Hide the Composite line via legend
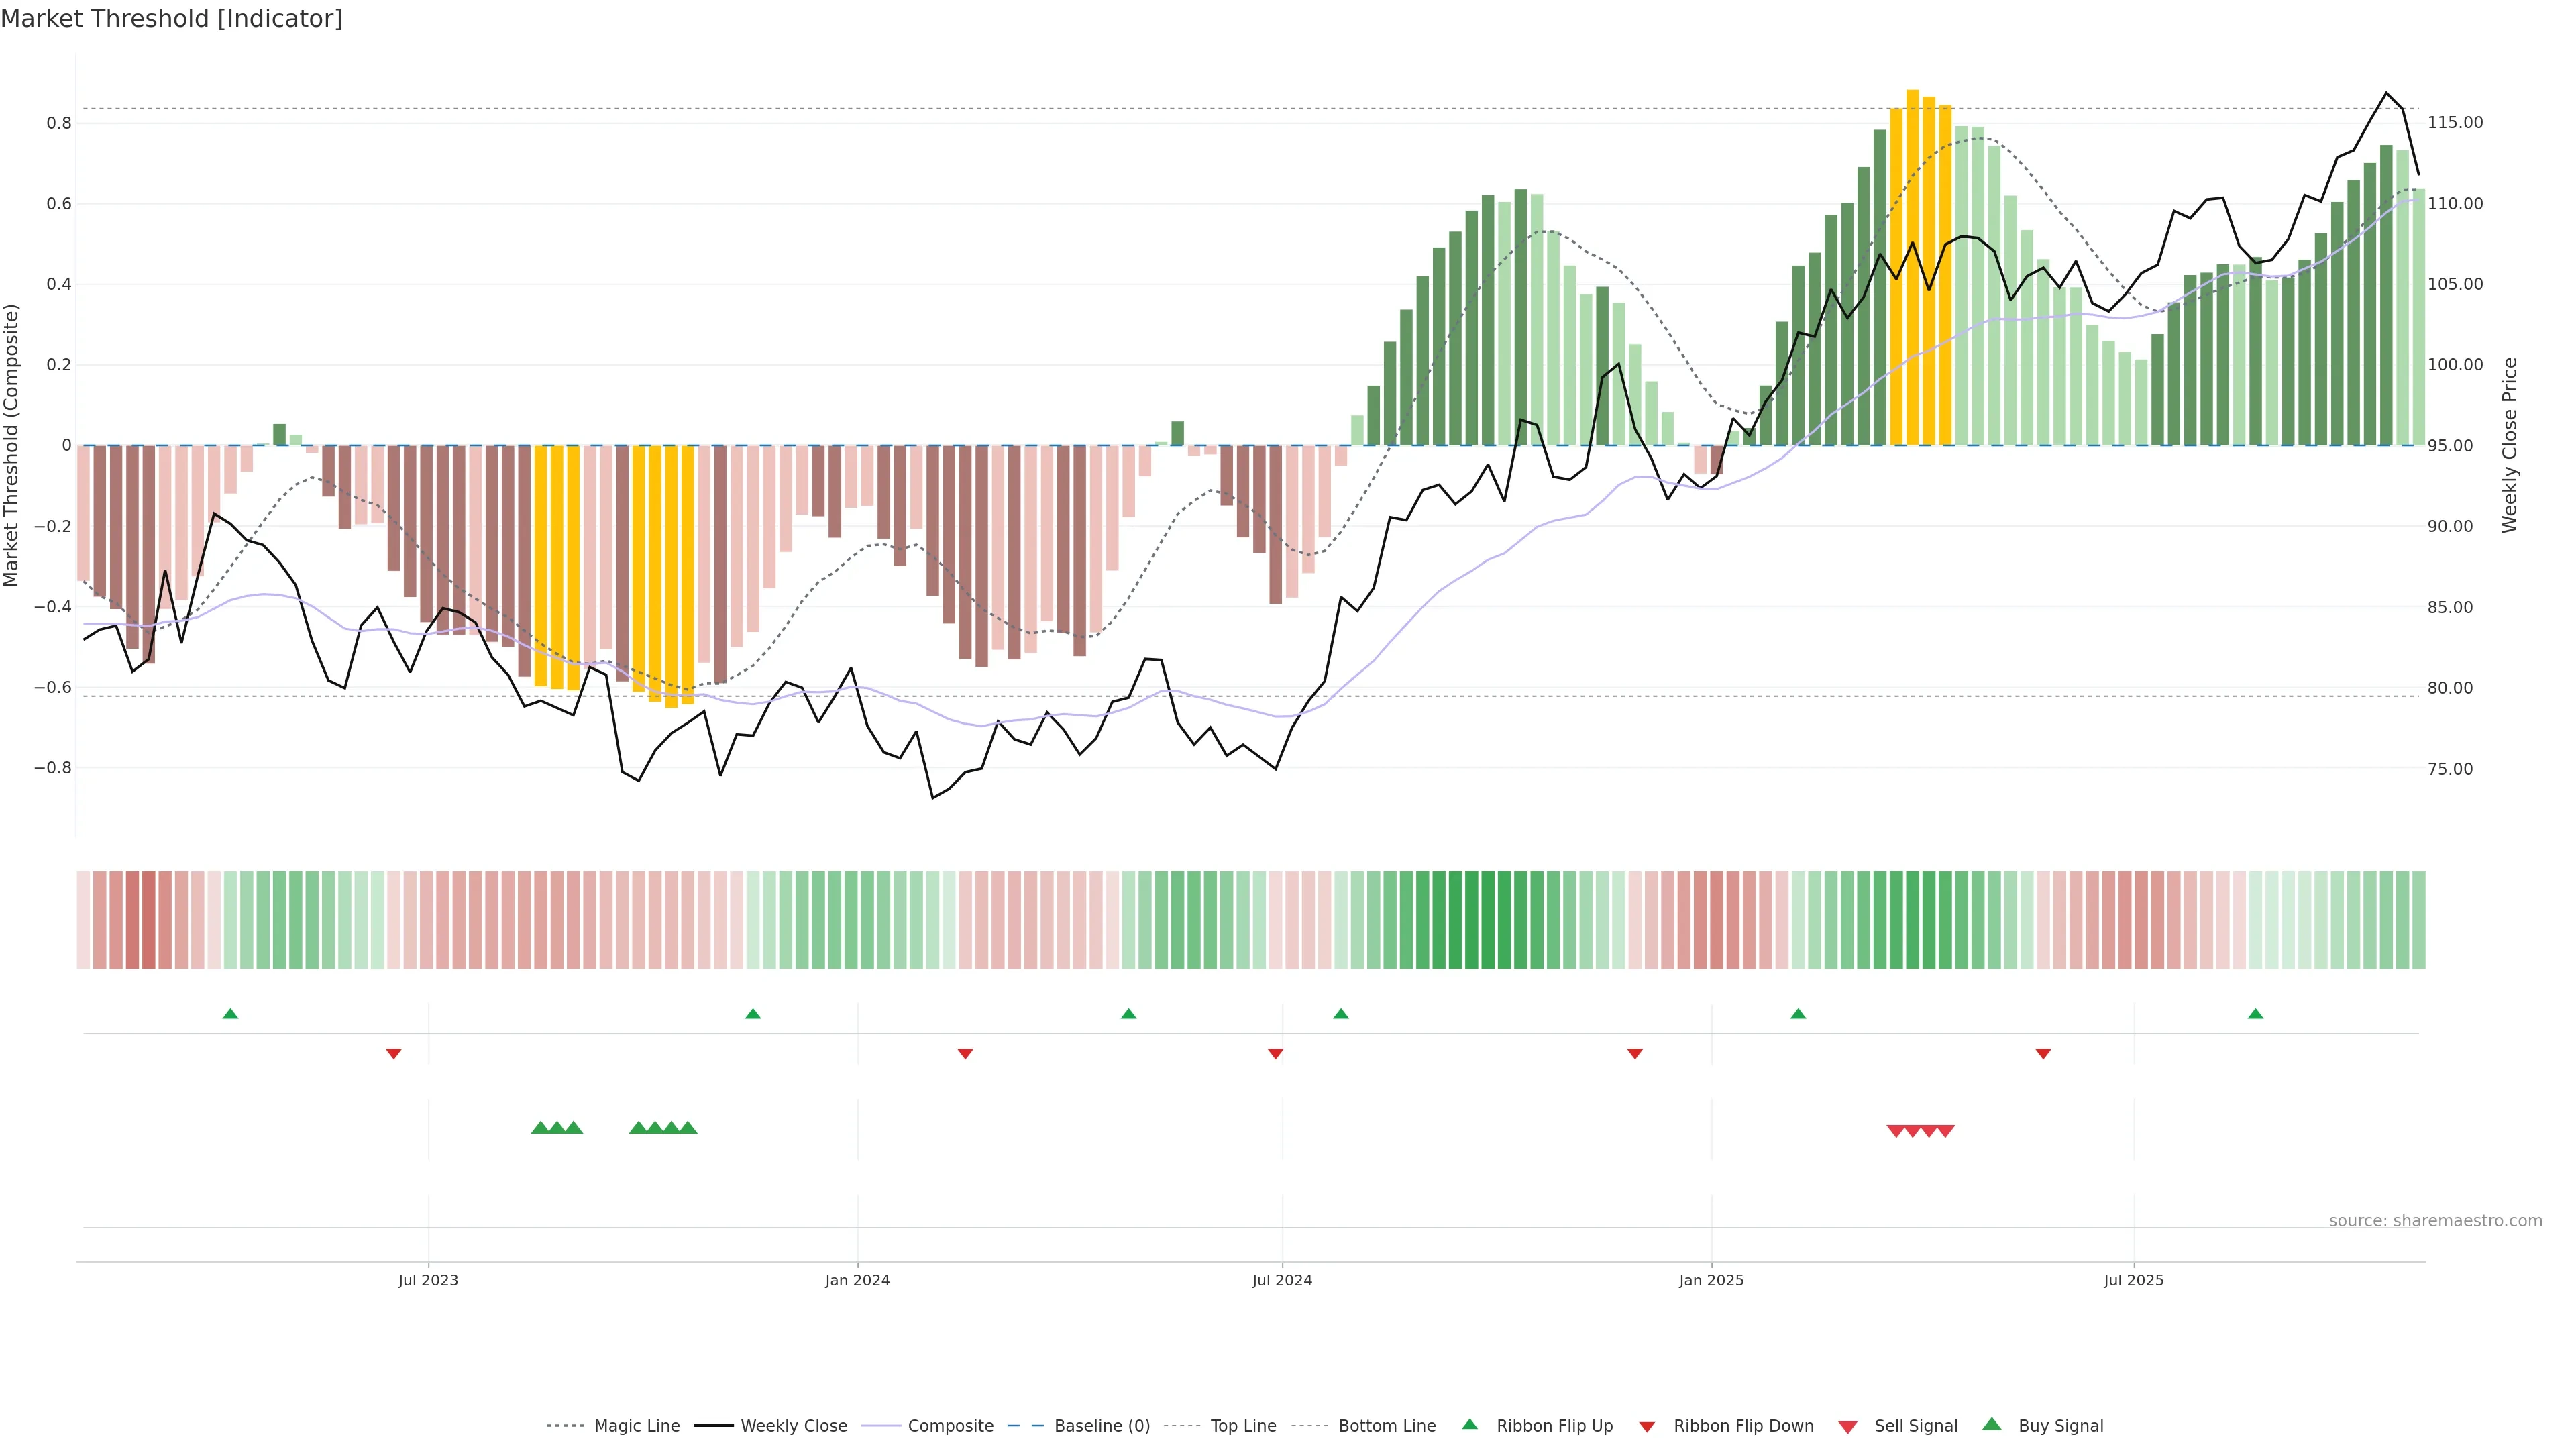Viewport: 2576px width, 1449px height. click(950, 1426)
